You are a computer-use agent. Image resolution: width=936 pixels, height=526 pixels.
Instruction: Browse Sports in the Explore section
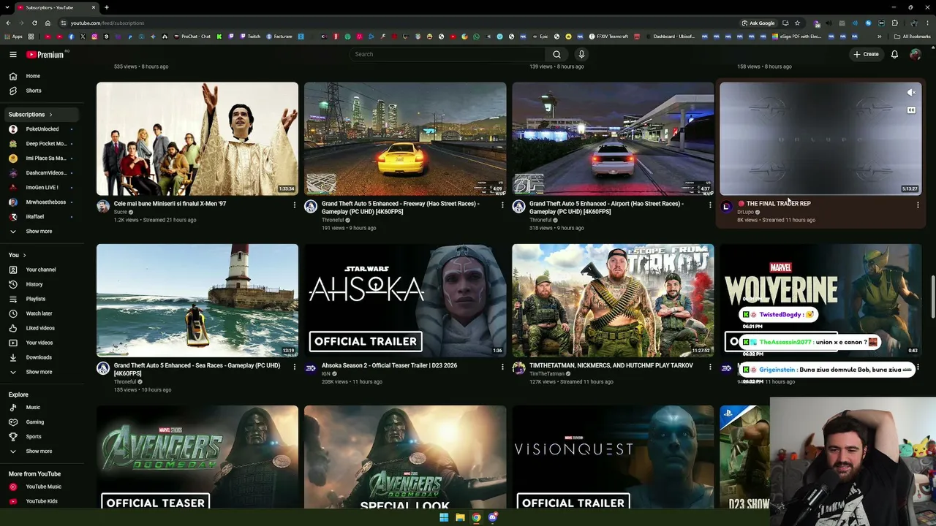click(40, 436)
